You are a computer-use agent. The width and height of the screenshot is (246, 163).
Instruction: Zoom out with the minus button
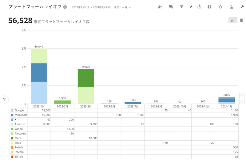click(x=242, y=101)
